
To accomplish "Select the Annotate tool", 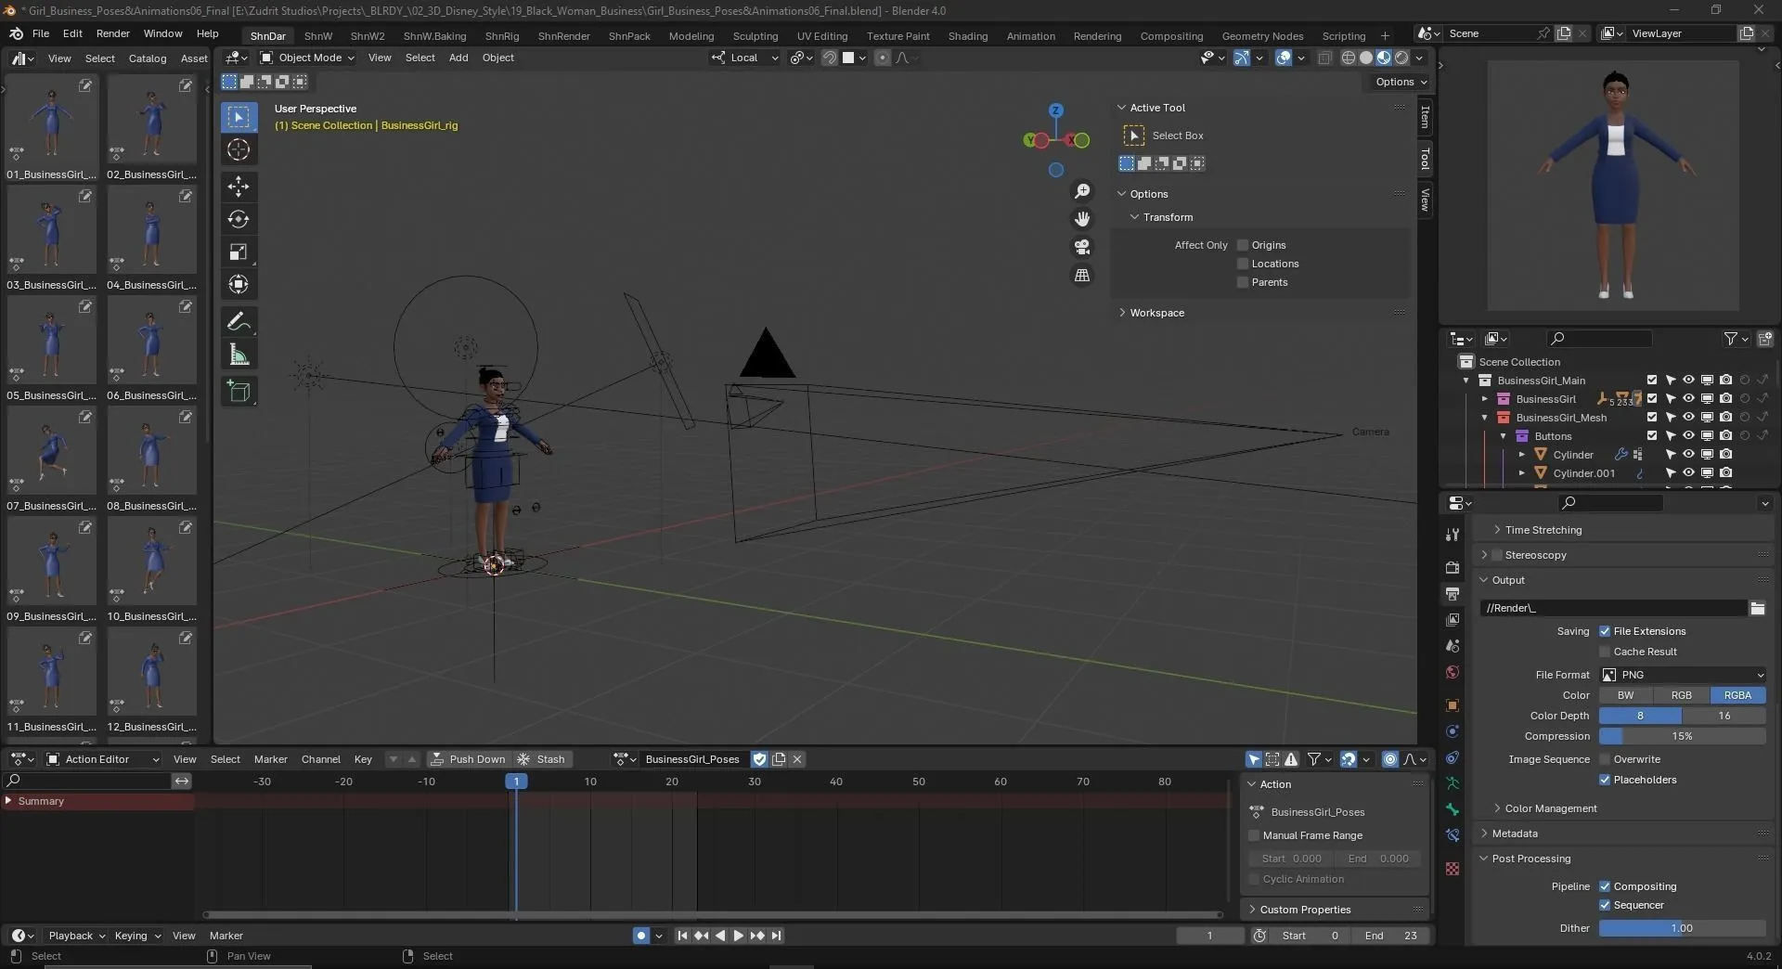I will [x=239, y=320].
